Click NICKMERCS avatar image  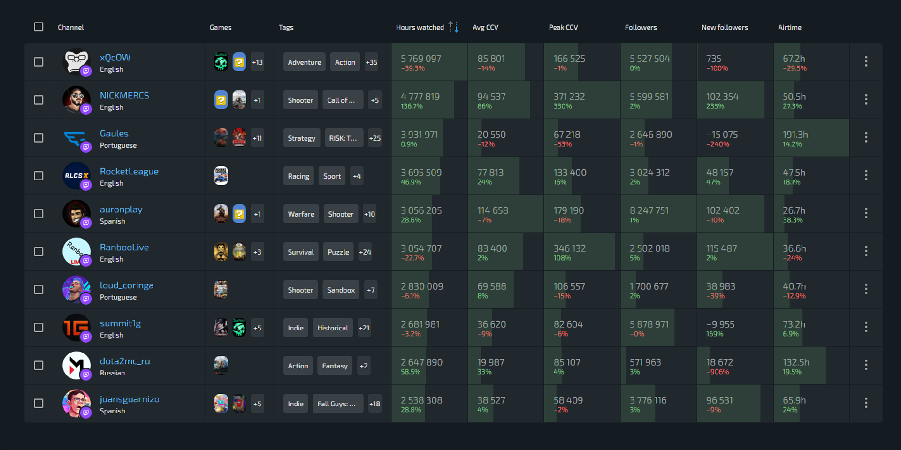coord(76,100)
